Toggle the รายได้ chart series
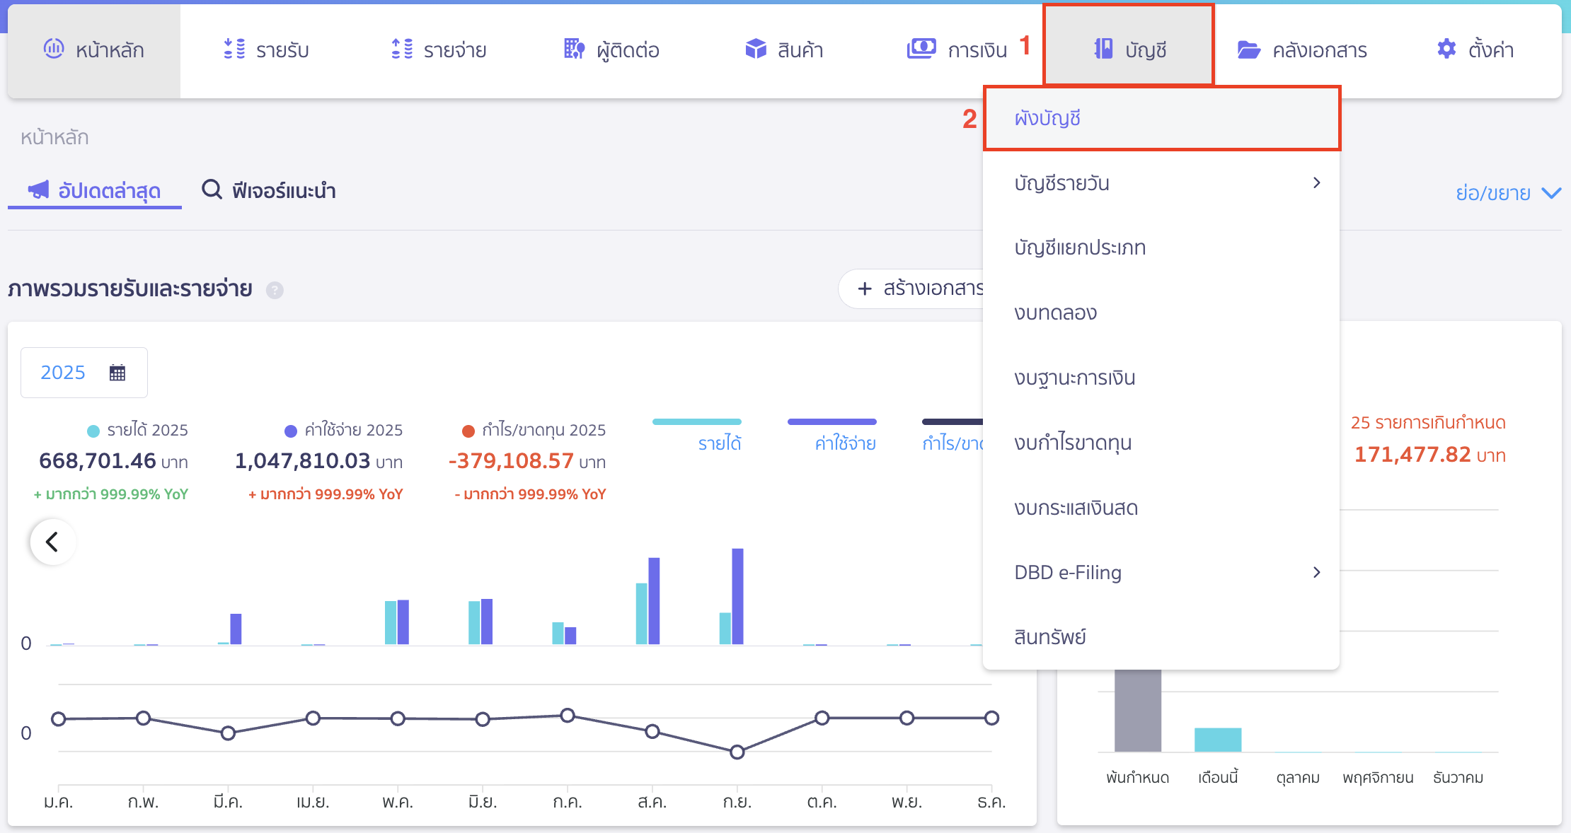The width and height of the screenshot is (1571, 833). point(697,435)
